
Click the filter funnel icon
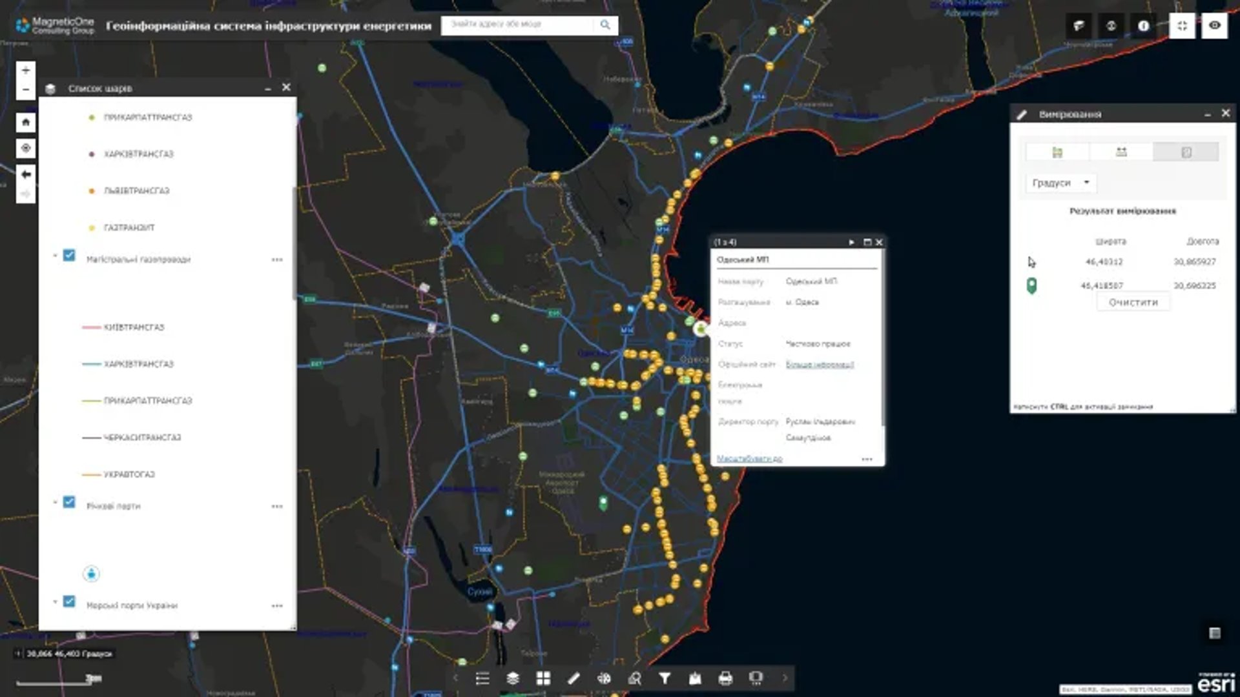[x=665, y=678]
